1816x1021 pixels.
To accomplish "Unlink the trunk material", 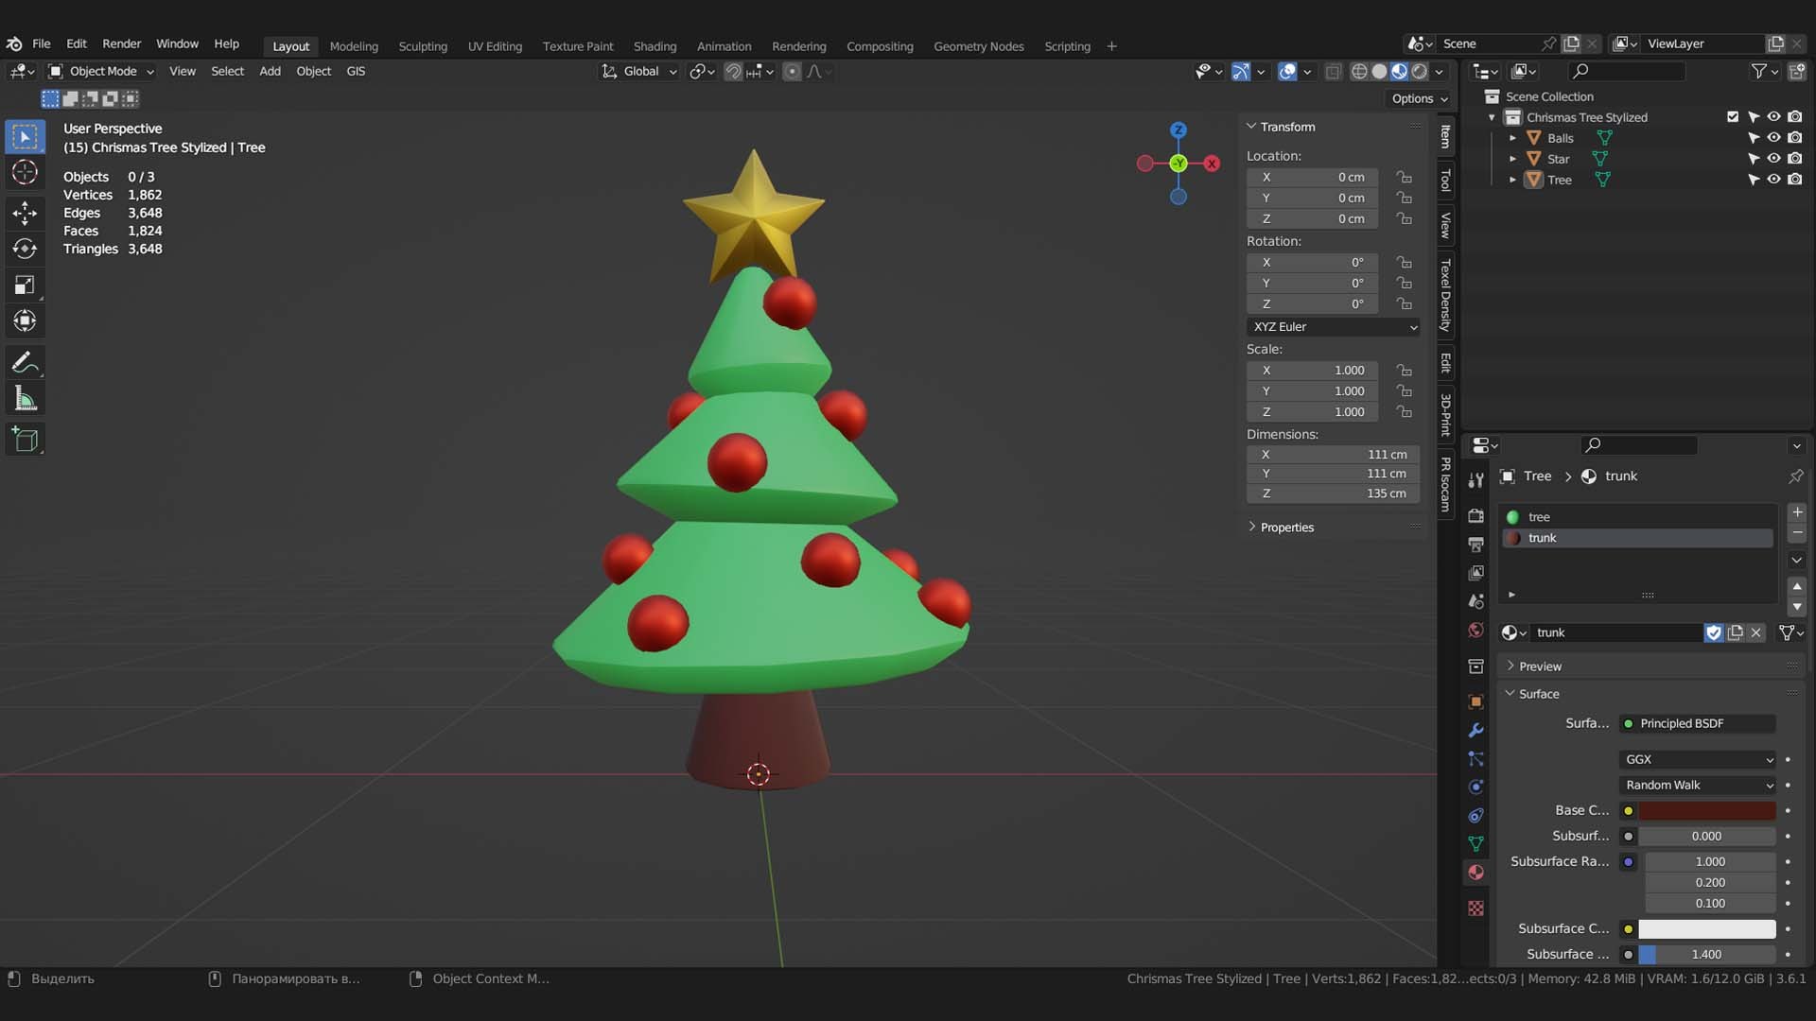I will [1756, 632].
